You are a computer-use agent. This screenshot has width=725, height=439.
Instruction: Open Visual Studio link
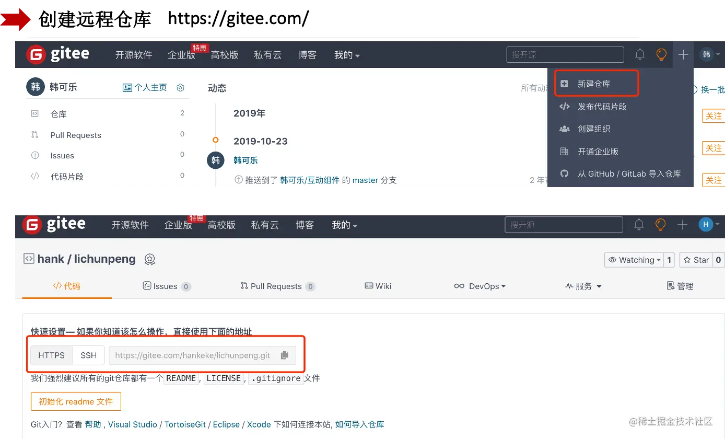pos(133,424)
